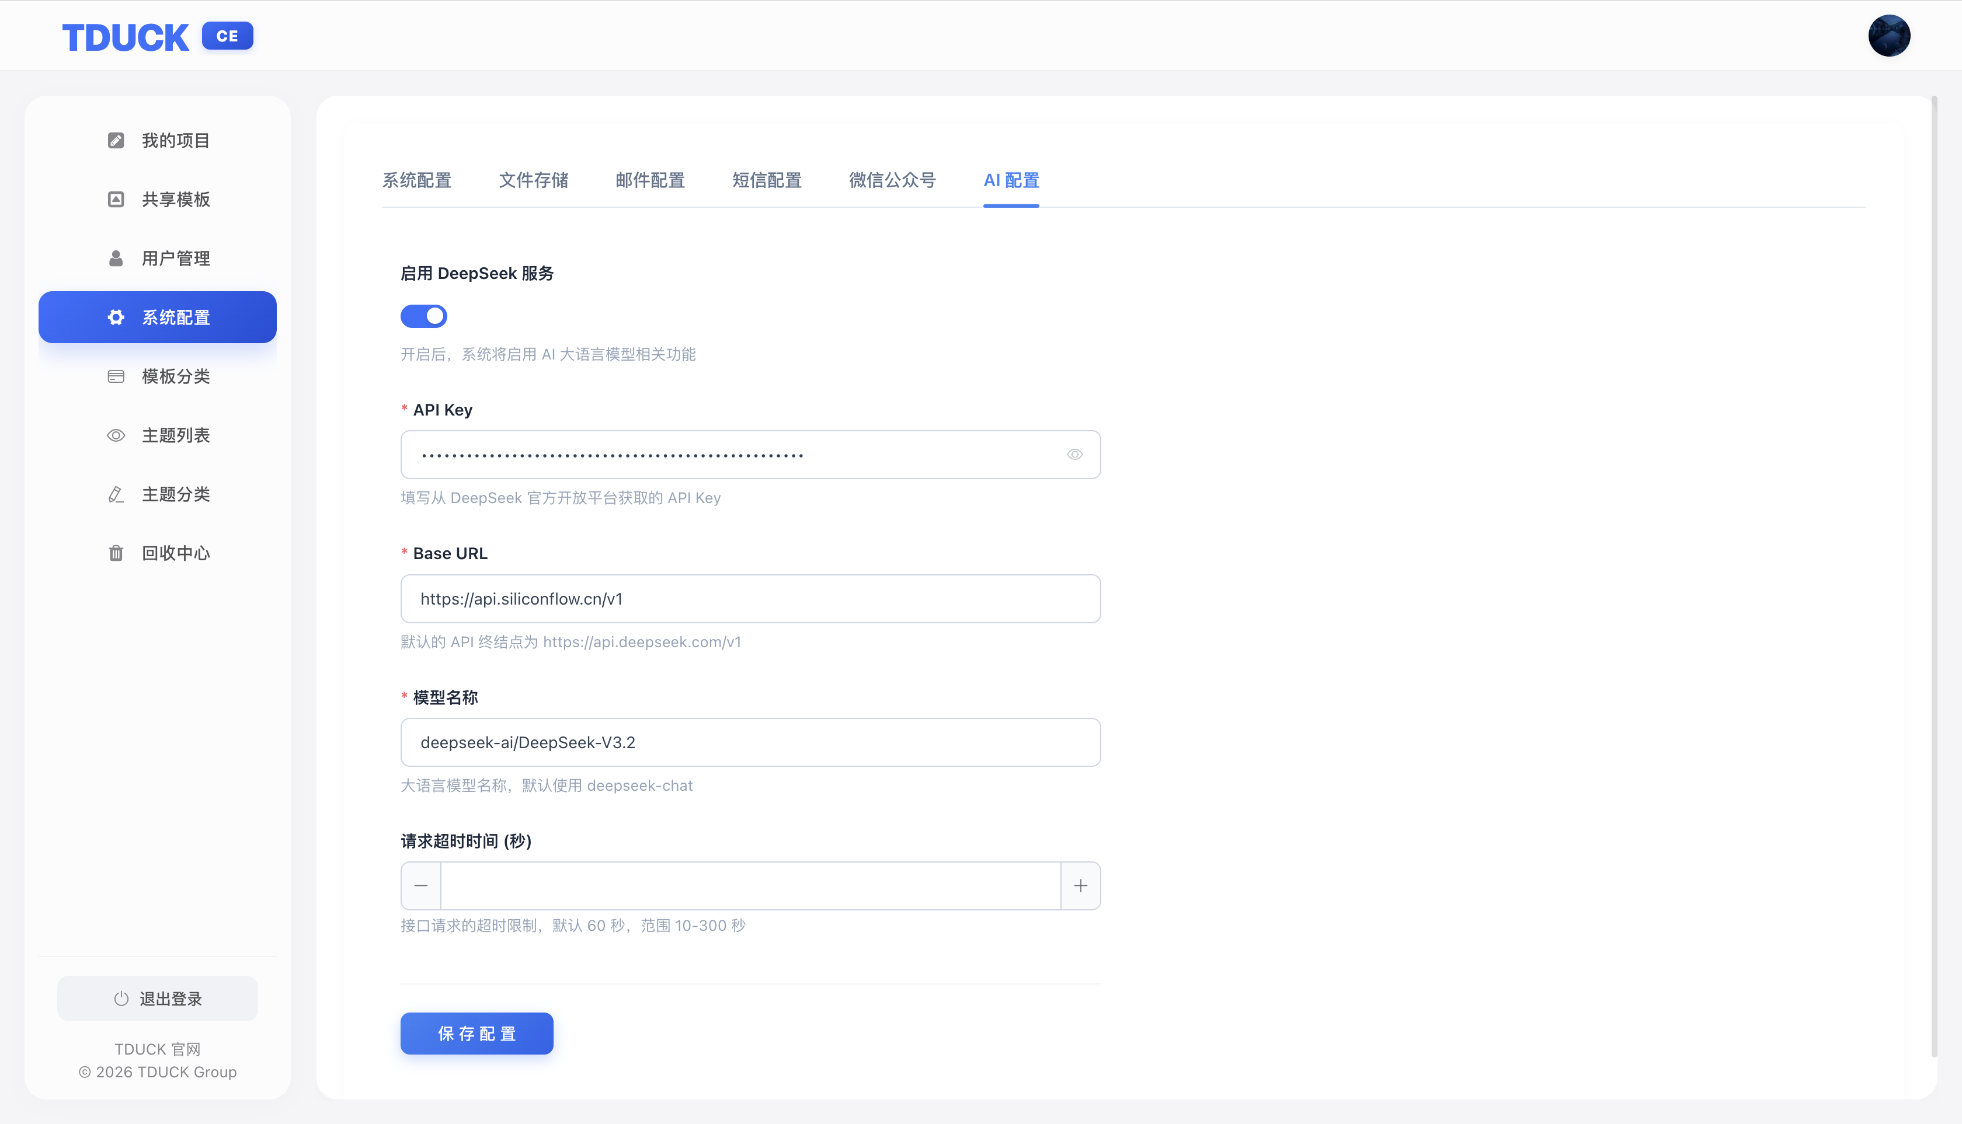The height and width of the screenshot is (1124, 1962).
Task: Click the system config gear icon
Action: pyautogui.click(x=116, y=317)
